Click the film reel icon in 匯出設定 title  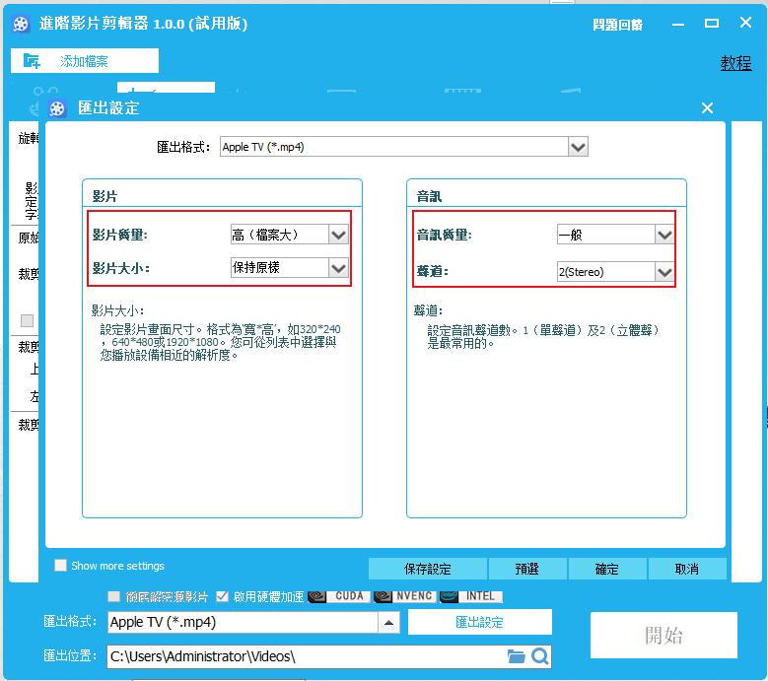click(x=57, y=108)
